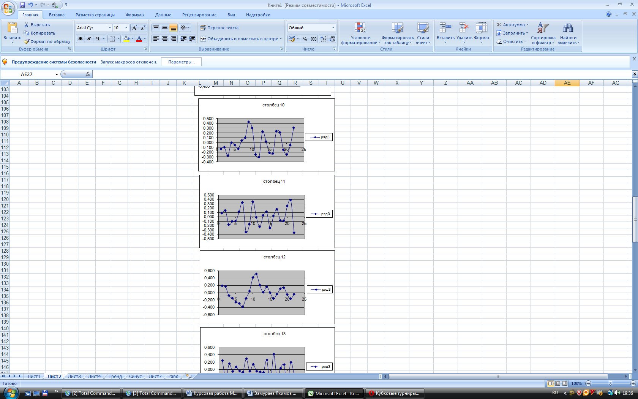Apply thousands separator 000 format

[x=314, y=39]
